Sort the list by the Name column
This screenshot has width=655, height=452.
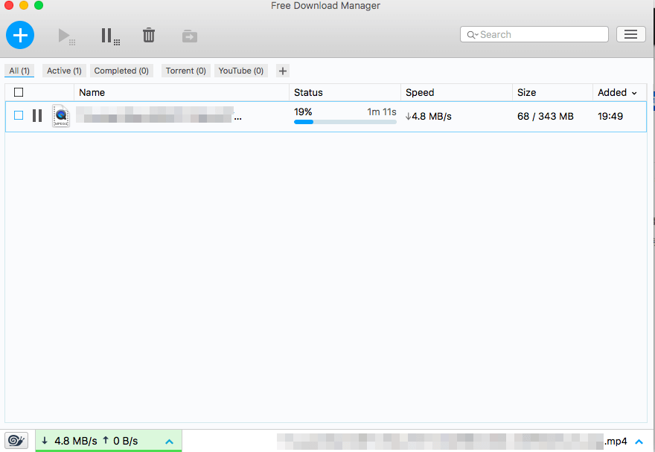(x=182, y=92)
